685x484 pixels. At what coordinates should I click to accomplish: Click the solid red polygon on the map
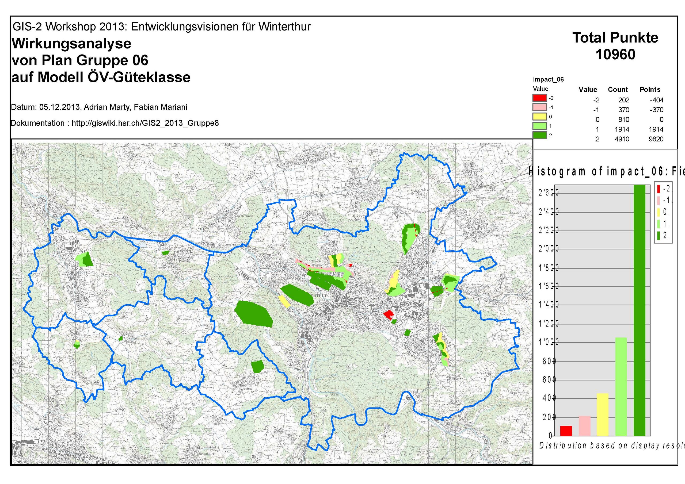click(388, 314)
